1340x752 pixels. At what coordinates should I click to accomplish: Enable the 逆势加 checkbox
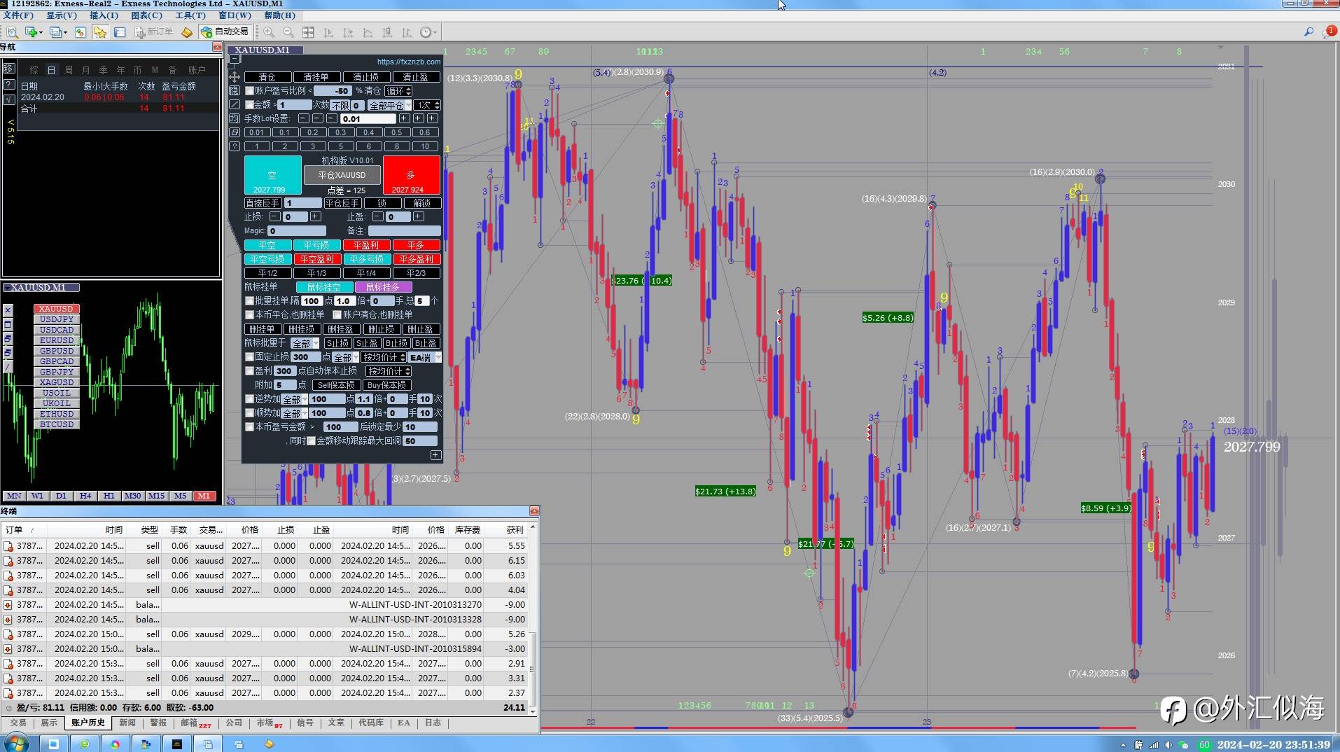249,399
